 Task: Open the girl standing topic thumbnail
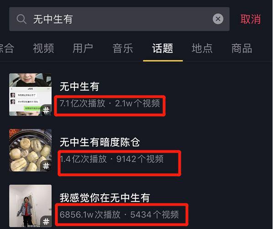click(31, 206)
